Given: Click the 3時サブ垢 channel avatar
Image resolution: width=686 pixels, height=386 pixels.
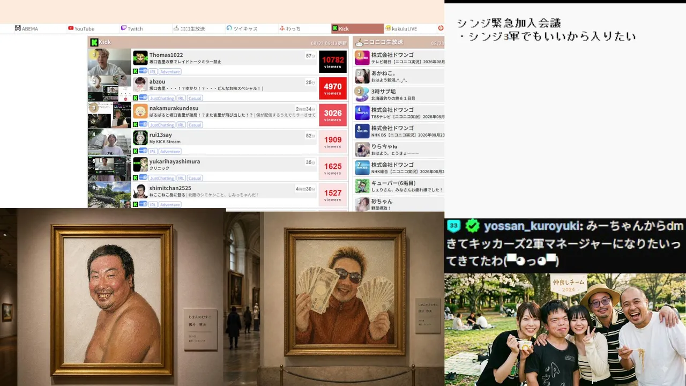Looking at the screenshot, I should [362, 94].
